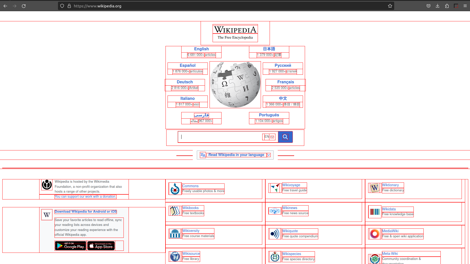Open the MediaWiki text link
470x264 pixels.
point(390,231)
